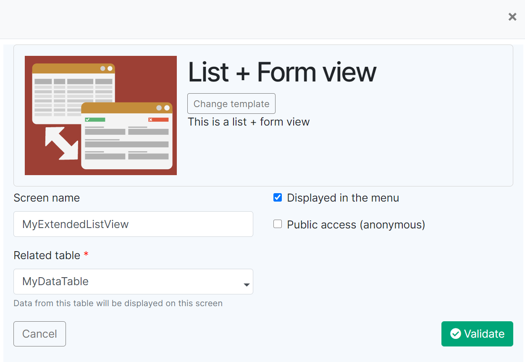Screen dimensions: 525x362
Task: Click the "Public access (anonymous)" label text
Action: click(x=356, y=225)
